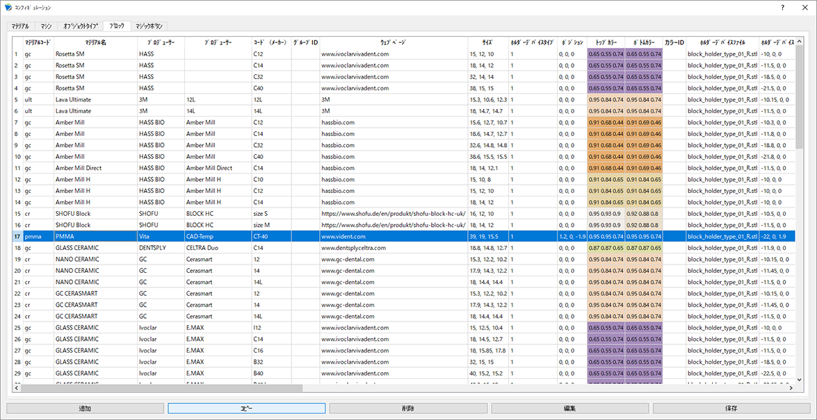Switch to the マテリアル tab

click(19, 26)
